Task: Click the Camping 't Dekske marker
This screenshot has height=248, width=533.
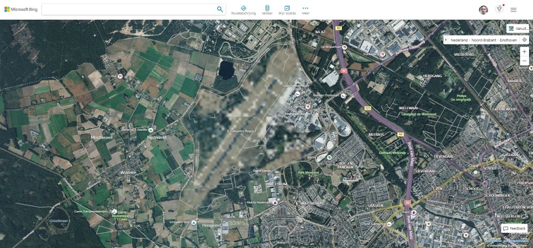Action: 151,130
